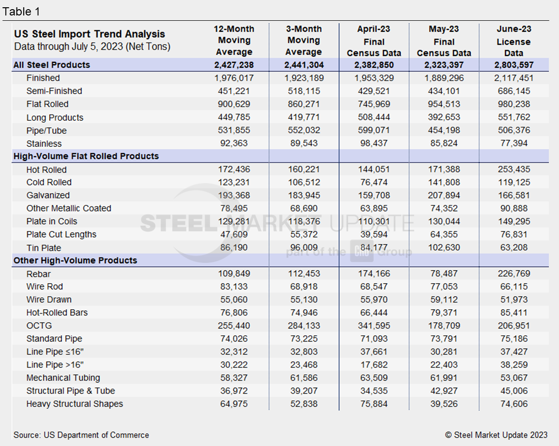Click the Semi-Finished row label
Image resolution: width=559 pixels, height=446 pixels.
pyautogui.click(x=54, y=91)
